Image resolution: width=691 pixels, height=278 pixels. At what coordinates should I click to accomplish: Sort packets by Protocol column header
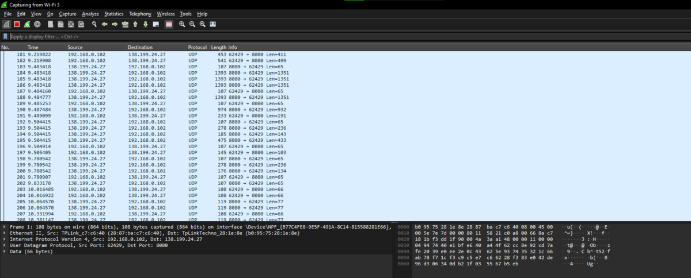click(x=197, y=47)
